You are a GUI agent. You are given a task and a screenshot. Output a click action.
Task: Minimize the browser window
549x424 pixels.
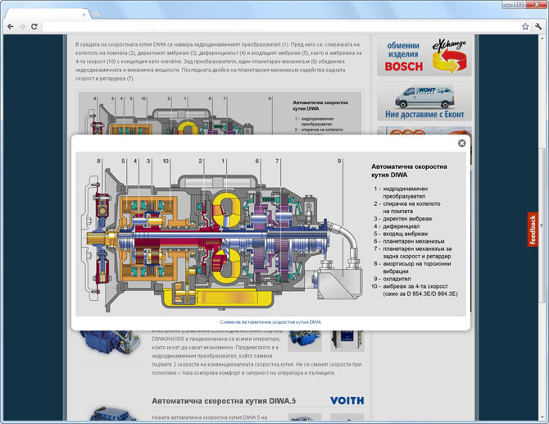coord(508,4)
